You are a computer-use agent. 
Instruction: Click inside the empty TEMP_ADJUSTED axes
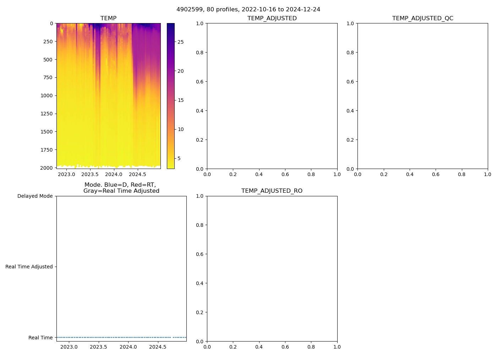point(272,96)
